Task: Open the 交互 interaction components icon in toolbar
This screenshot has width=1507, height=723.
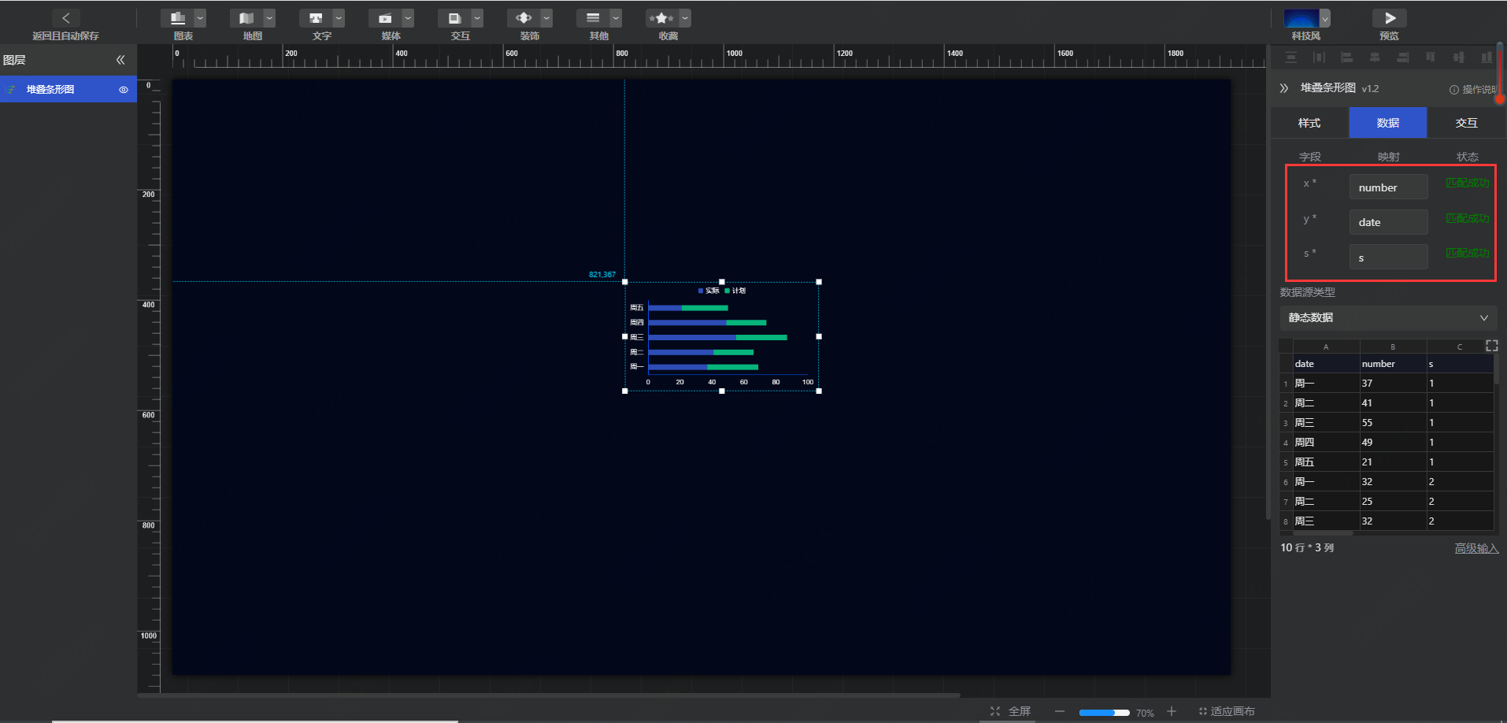Action: click(x=454, y=18)
